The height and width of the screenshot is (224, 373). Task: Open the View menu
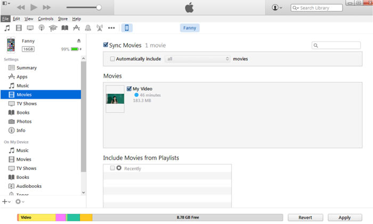pyautogui.click(x=29, y=19)
